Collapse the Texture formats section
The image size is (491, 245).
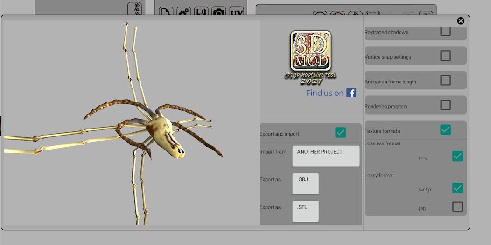point(446,130)
